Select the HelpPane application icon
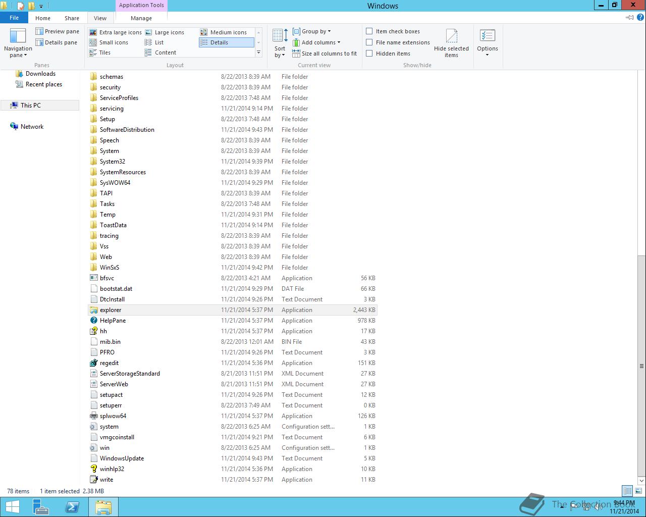Viewport: 646px width, 517px height. pyautogui.click(x=93, y=321)
